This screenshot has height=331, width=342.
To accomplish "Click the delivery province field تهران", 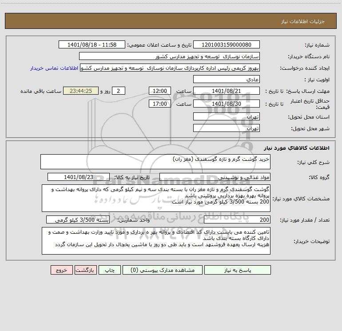I will [227, 116].
